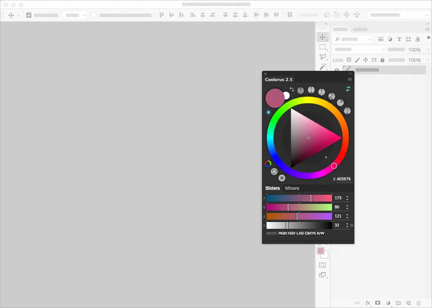Viewport: 432px width, 308px height.
Task: Swap foreground and background colors in Coolorus
Action: [292, 89]
